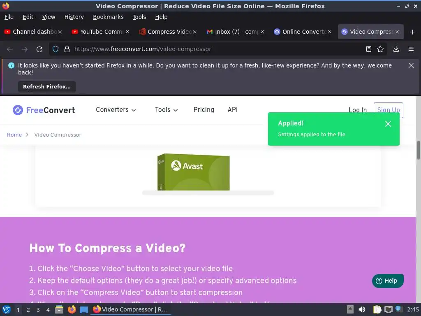Image resolution: width=421 pixels, height=316 pixels.
Task: Open the tracking protection shield icon
Action: pyautogui.click(x=56, y=49)
